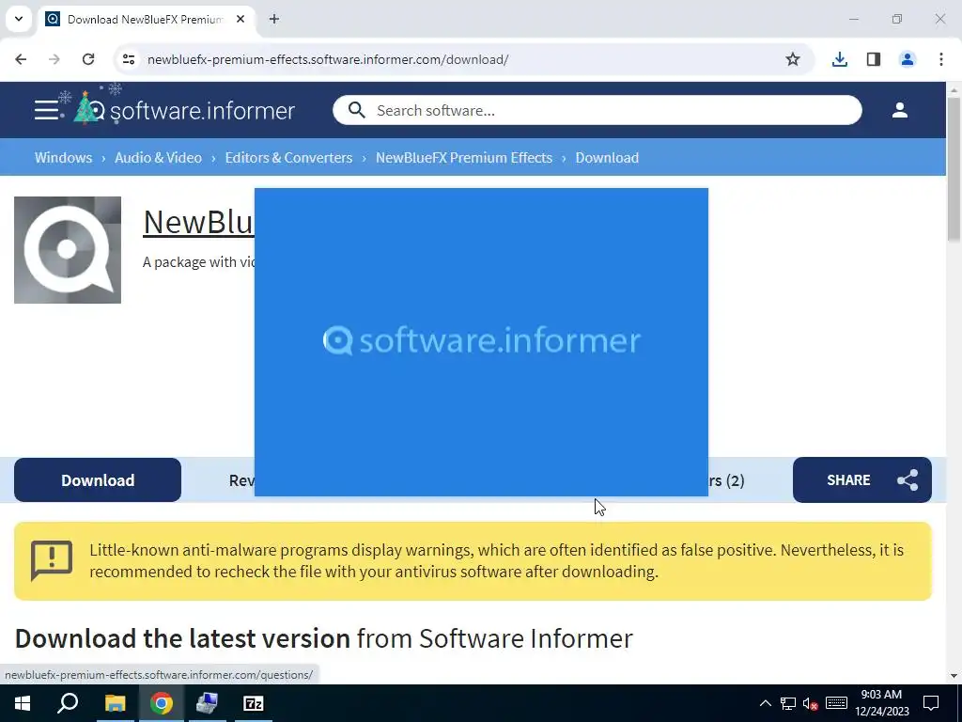Click the Download breadcrumb item
This screenshot has height=722, width=962.
[x=607, y=158]
